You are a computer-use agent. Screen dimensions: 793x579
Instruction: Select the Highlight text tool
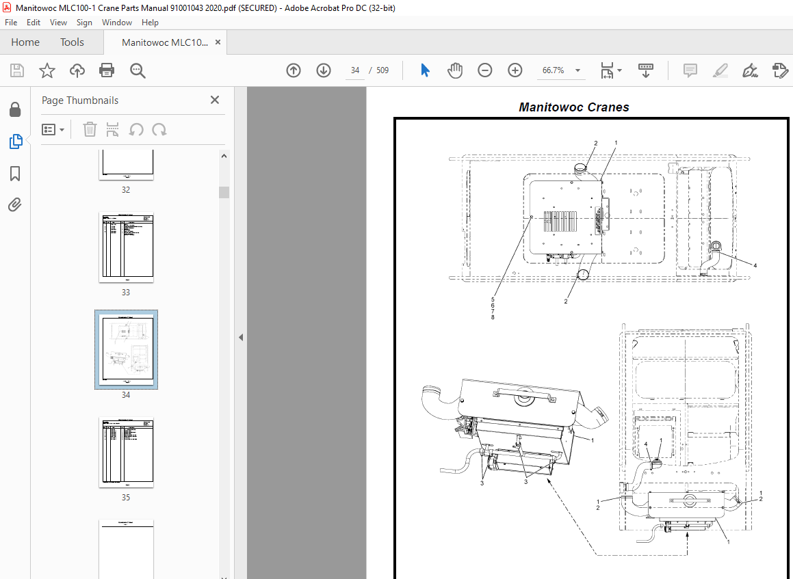(720, 70)
